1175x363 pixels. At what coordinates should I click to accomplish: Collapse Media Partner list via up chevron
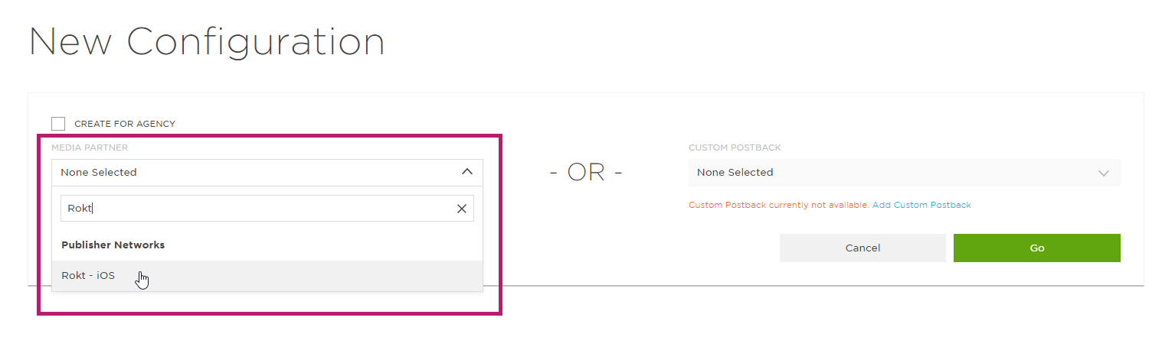point(467,172)
